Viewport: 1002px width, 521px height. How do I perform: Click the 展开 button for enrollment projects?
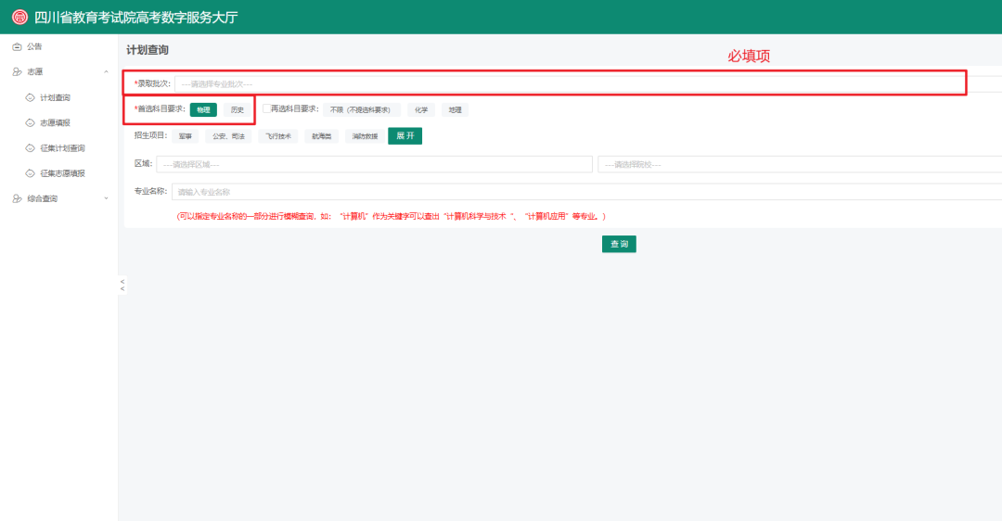click(405, 136)
